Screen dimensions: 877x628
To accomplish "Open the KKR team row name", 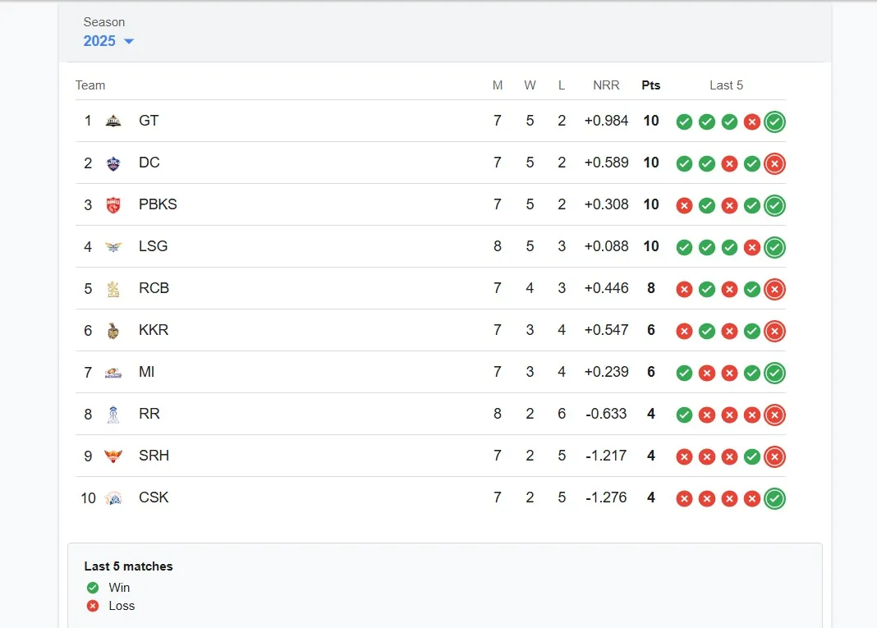I will [x=154, y=330].
